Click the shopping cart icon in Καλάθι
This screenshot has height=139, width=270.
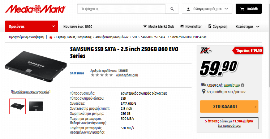pyautogui.click(x=242, y=9)
